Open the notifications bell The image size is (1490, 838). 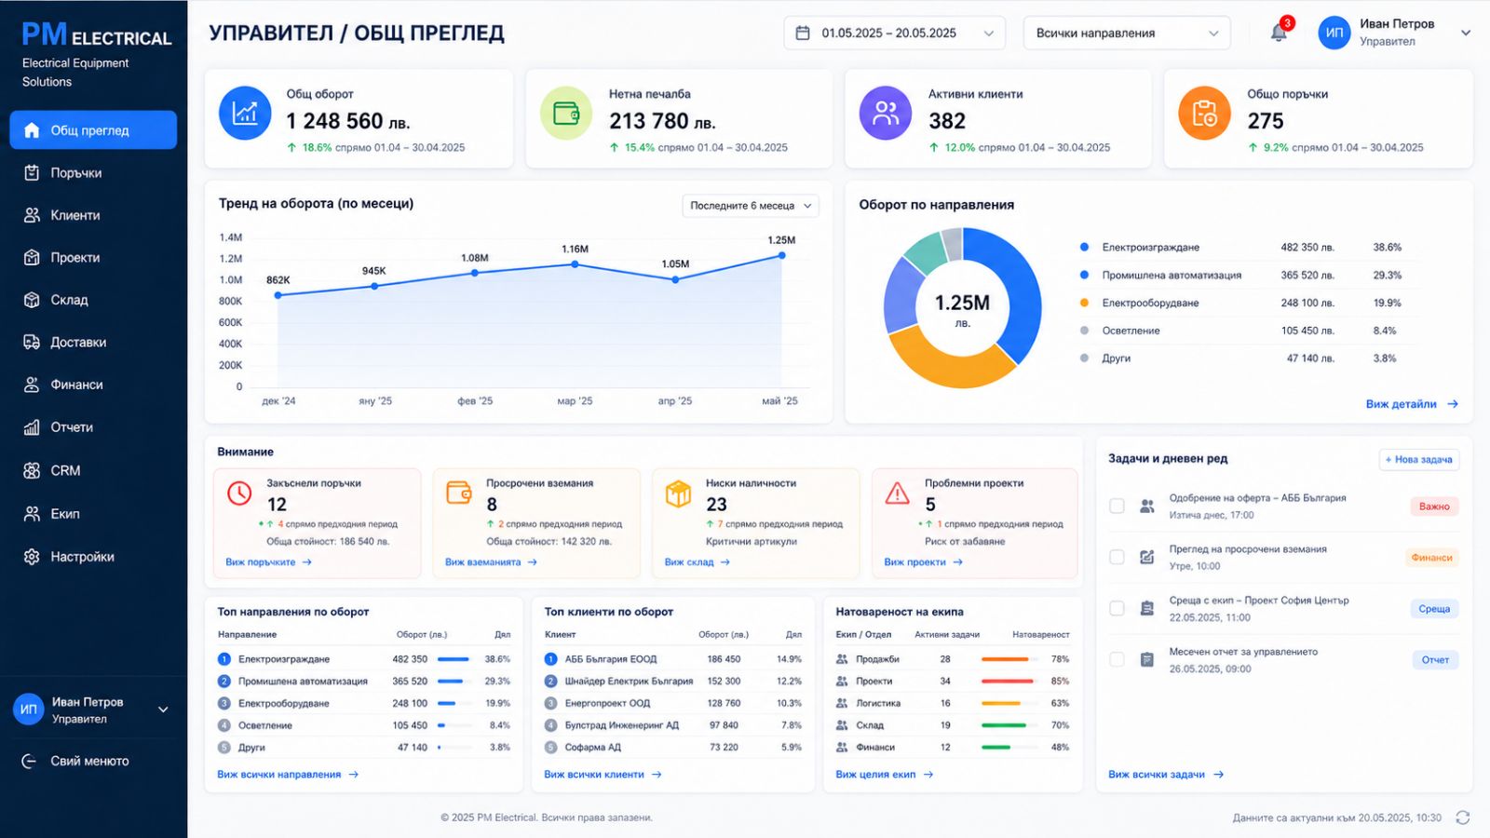point(1279,33)
